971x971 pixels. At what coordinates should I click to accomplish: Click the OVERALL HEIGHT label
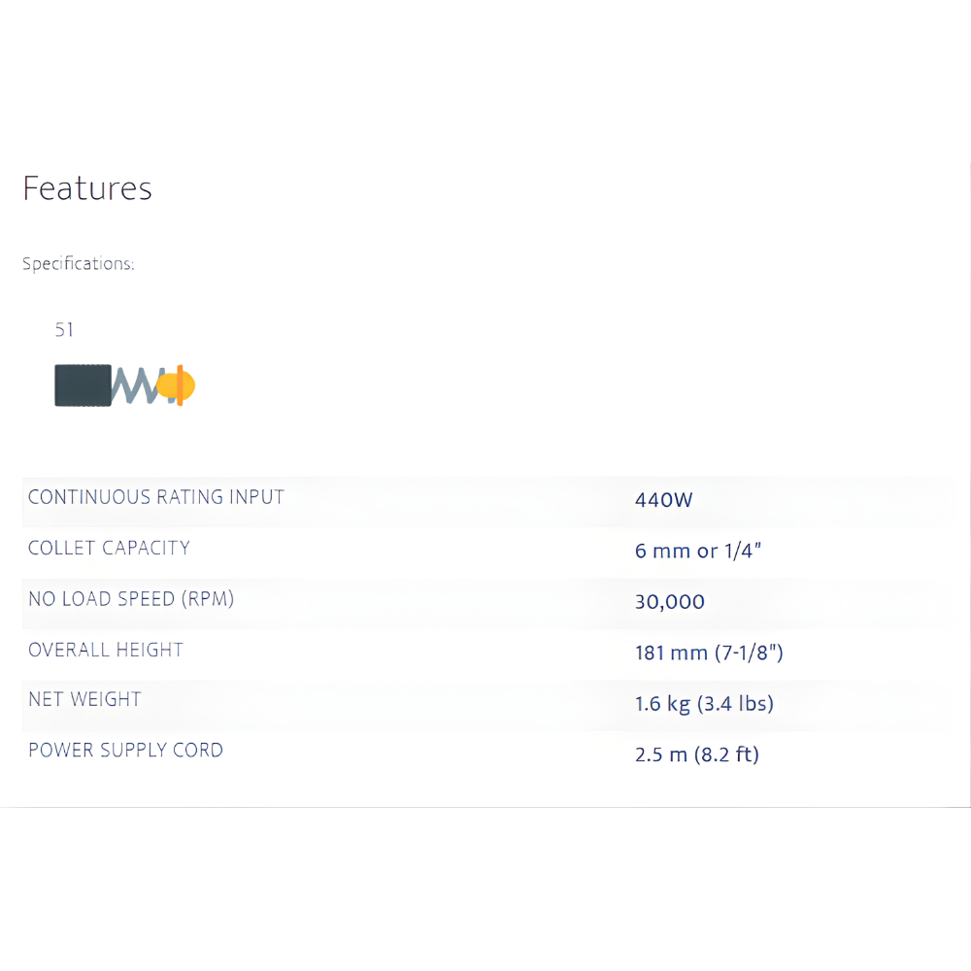click(x=106, y=650)
